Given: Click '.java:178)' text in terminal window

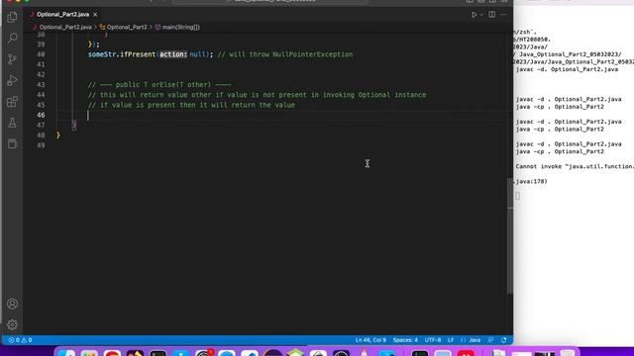Looking at the screenshot, I should [531, 182].
